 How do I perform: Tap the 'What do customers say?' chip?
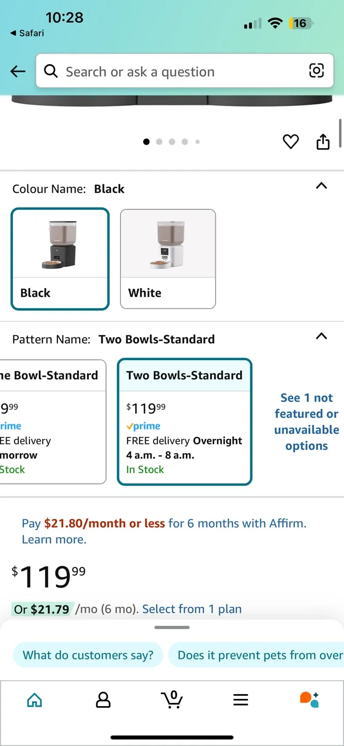pyautogui.click(x=87, y=655)
